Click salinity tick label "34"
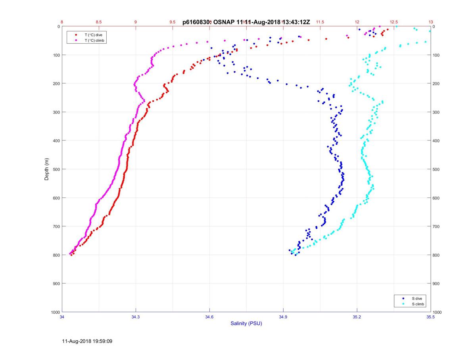Screen dimensions: 476x351 pos(62,317)
